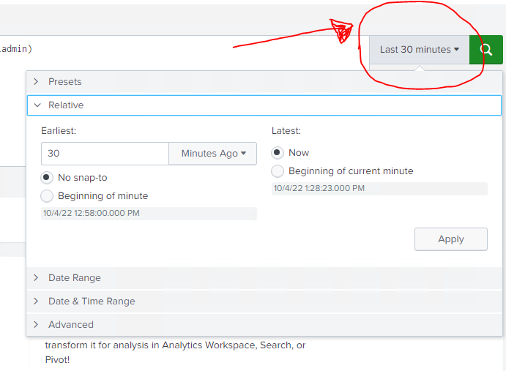506x371 pixels.
Task: Expand the Presets section
Action: [65, 82]
